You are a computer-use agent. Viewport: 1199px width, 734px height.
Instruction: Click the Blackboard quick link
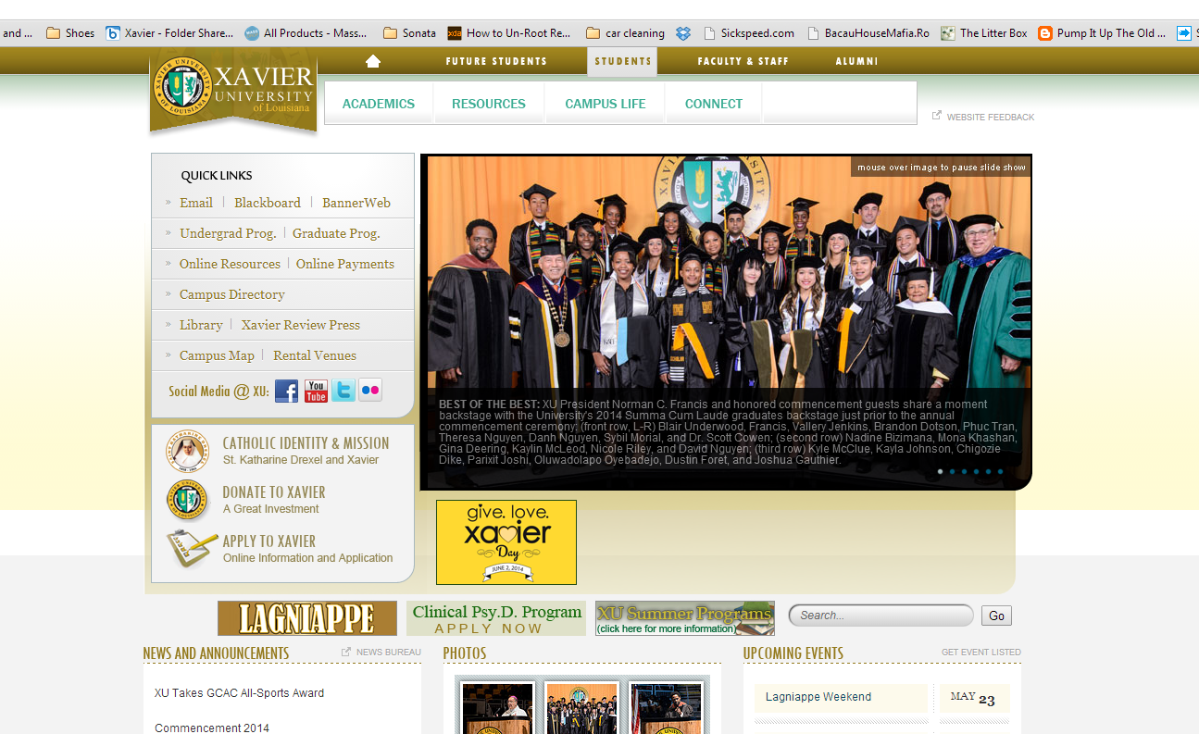click(268, 203)
